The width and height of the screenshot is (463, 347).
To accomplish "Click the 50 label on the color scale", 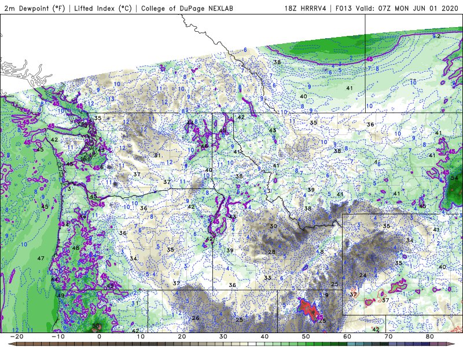I will tap(306, 337).
